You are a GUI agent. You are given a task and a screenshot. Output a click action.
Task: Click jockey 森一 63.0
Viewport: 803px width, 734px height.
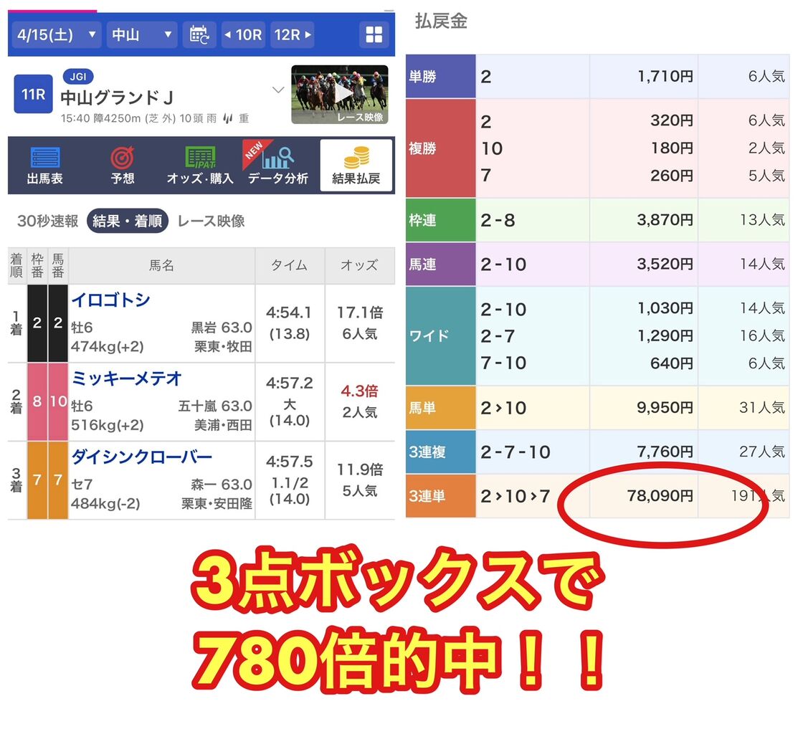tap(222, 485)
